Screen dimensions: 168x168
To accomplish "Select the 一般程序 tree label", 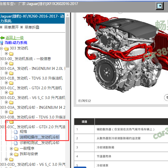I will tap(27, 149).
